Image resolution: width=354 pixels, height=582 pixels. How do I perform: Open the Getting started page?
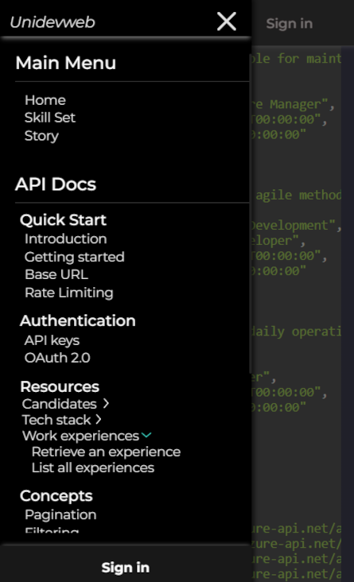[x=74, y=257]
